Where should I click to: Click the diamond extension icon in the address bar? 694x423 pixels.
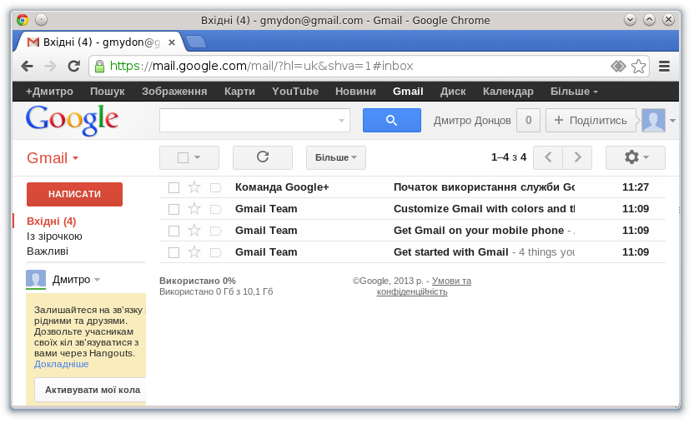tap(618, 67)
